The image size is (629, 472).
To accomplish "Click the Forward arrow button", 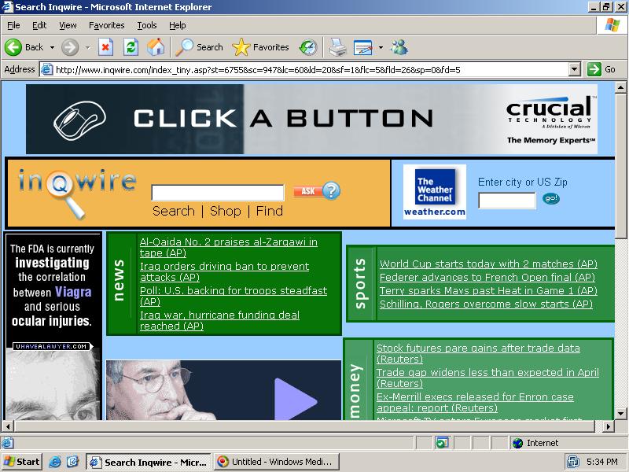I will (70, 47).
